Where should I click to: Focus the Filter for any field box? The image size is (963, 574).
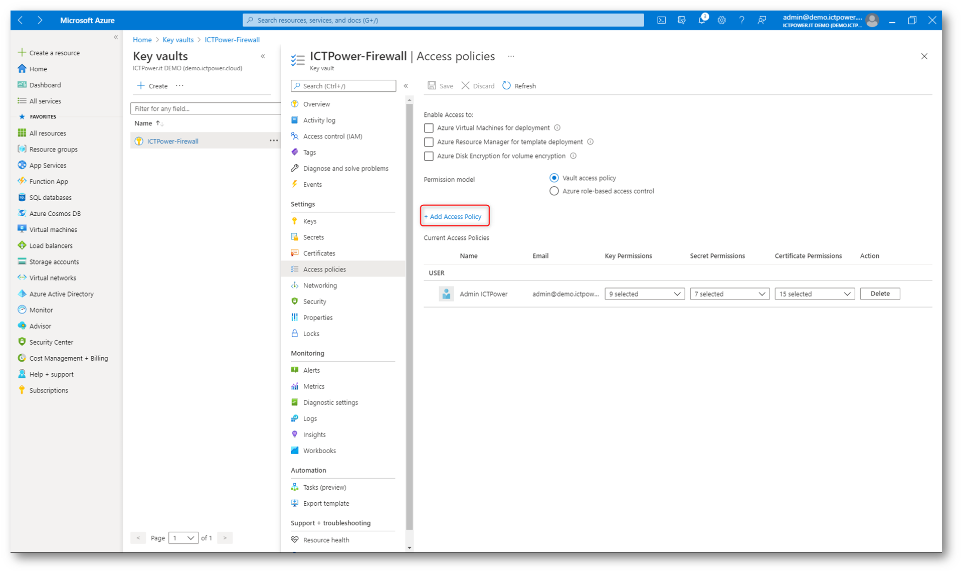click(205, 109)
